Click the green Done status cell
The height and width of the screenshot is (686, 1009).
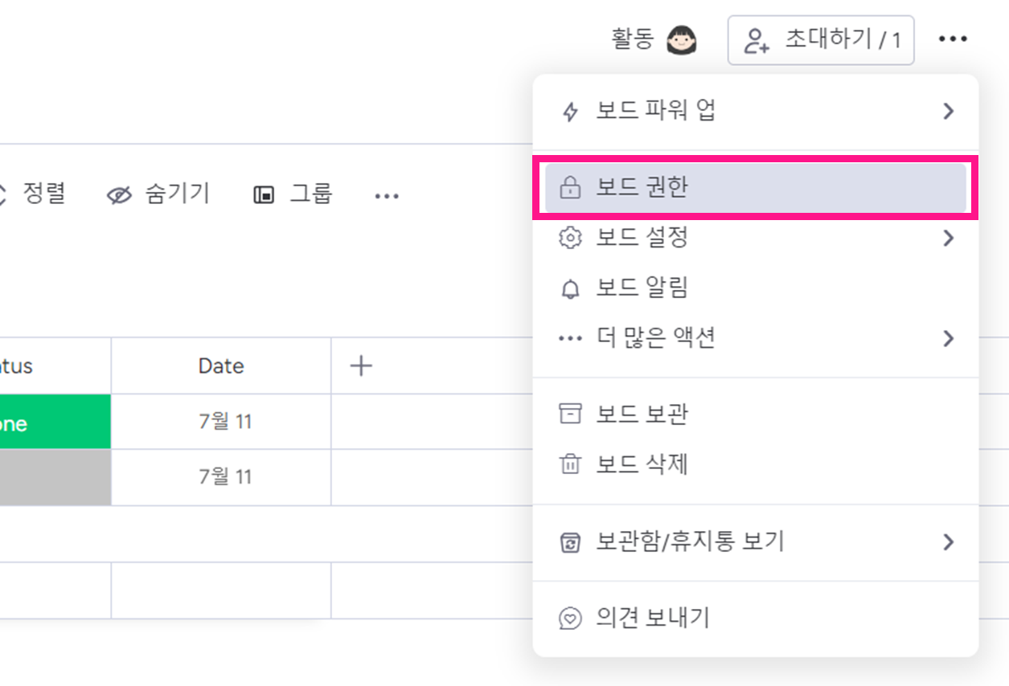click(x=55, y=422)
